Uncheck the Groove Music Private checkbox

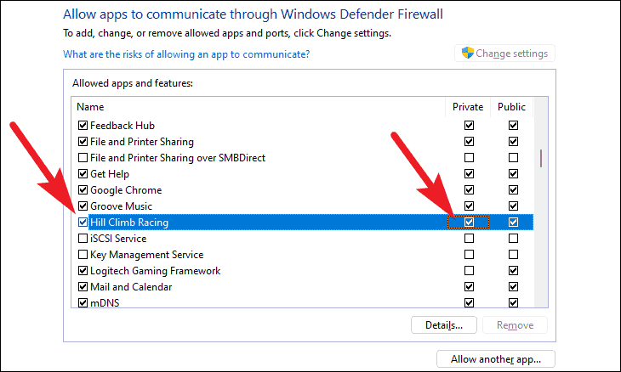coord(469,206)
